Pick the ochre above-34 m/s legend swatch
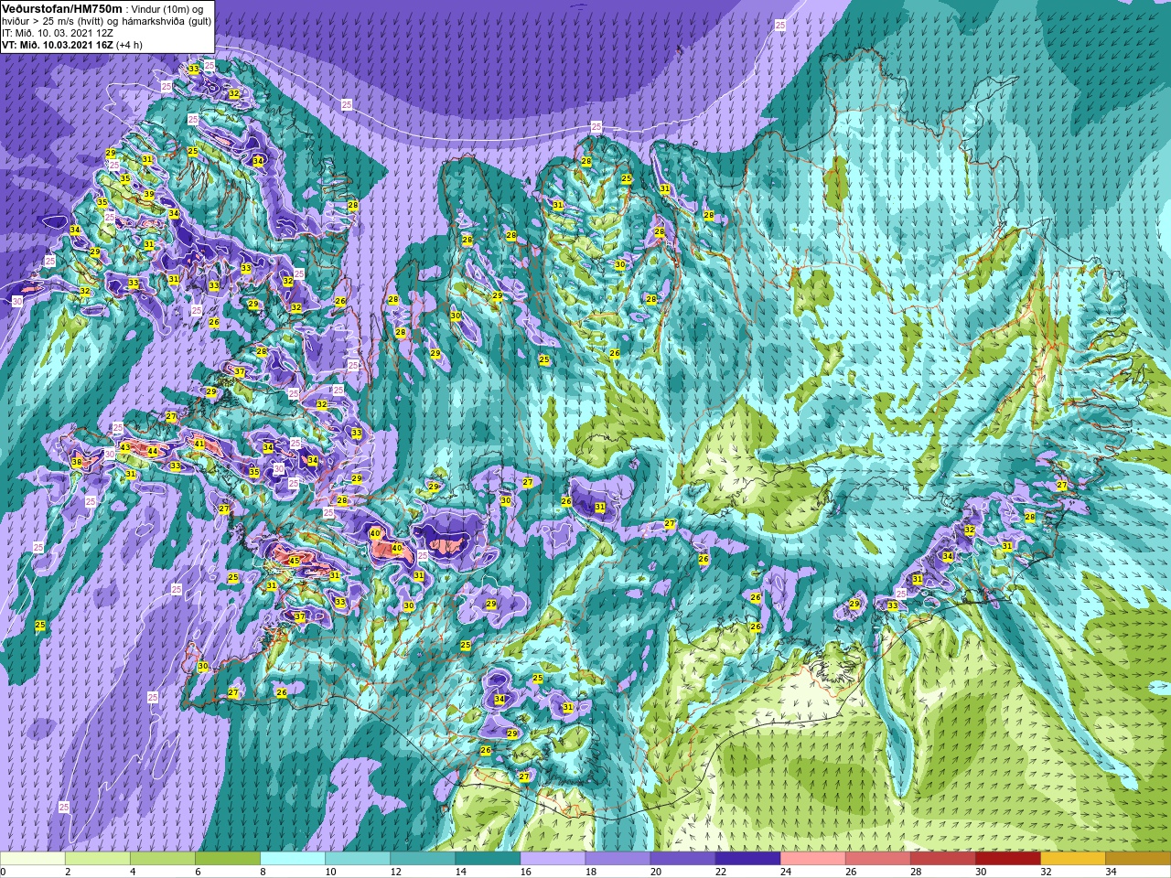Image resolution: width=1171 pixels, height=878 pixels. pyautogui.click(x=1137, y=859)
